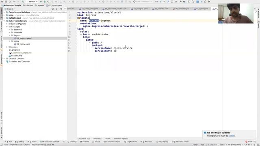The image size is (260, 146).
Task: Navigate back with the left arrow icon
Action: (x=15, y=2)
